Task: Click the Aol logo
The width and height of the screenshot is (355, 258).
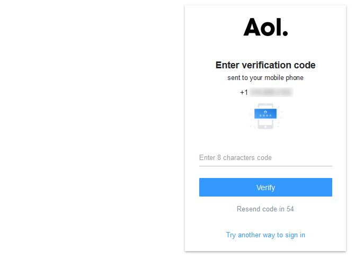Action: tap(265, 27)
